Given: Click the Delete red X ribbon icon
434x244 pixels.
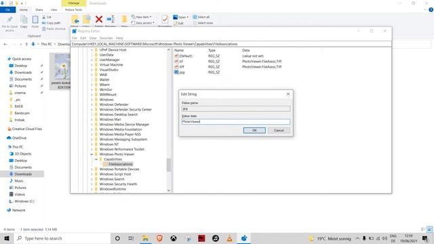Looking at the screenshot, I should (99, 19).
